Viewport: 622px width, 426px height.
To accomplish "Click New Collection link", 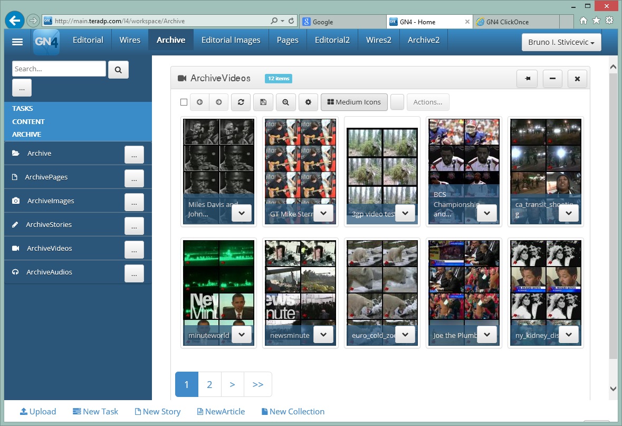I will click(293, 412).
